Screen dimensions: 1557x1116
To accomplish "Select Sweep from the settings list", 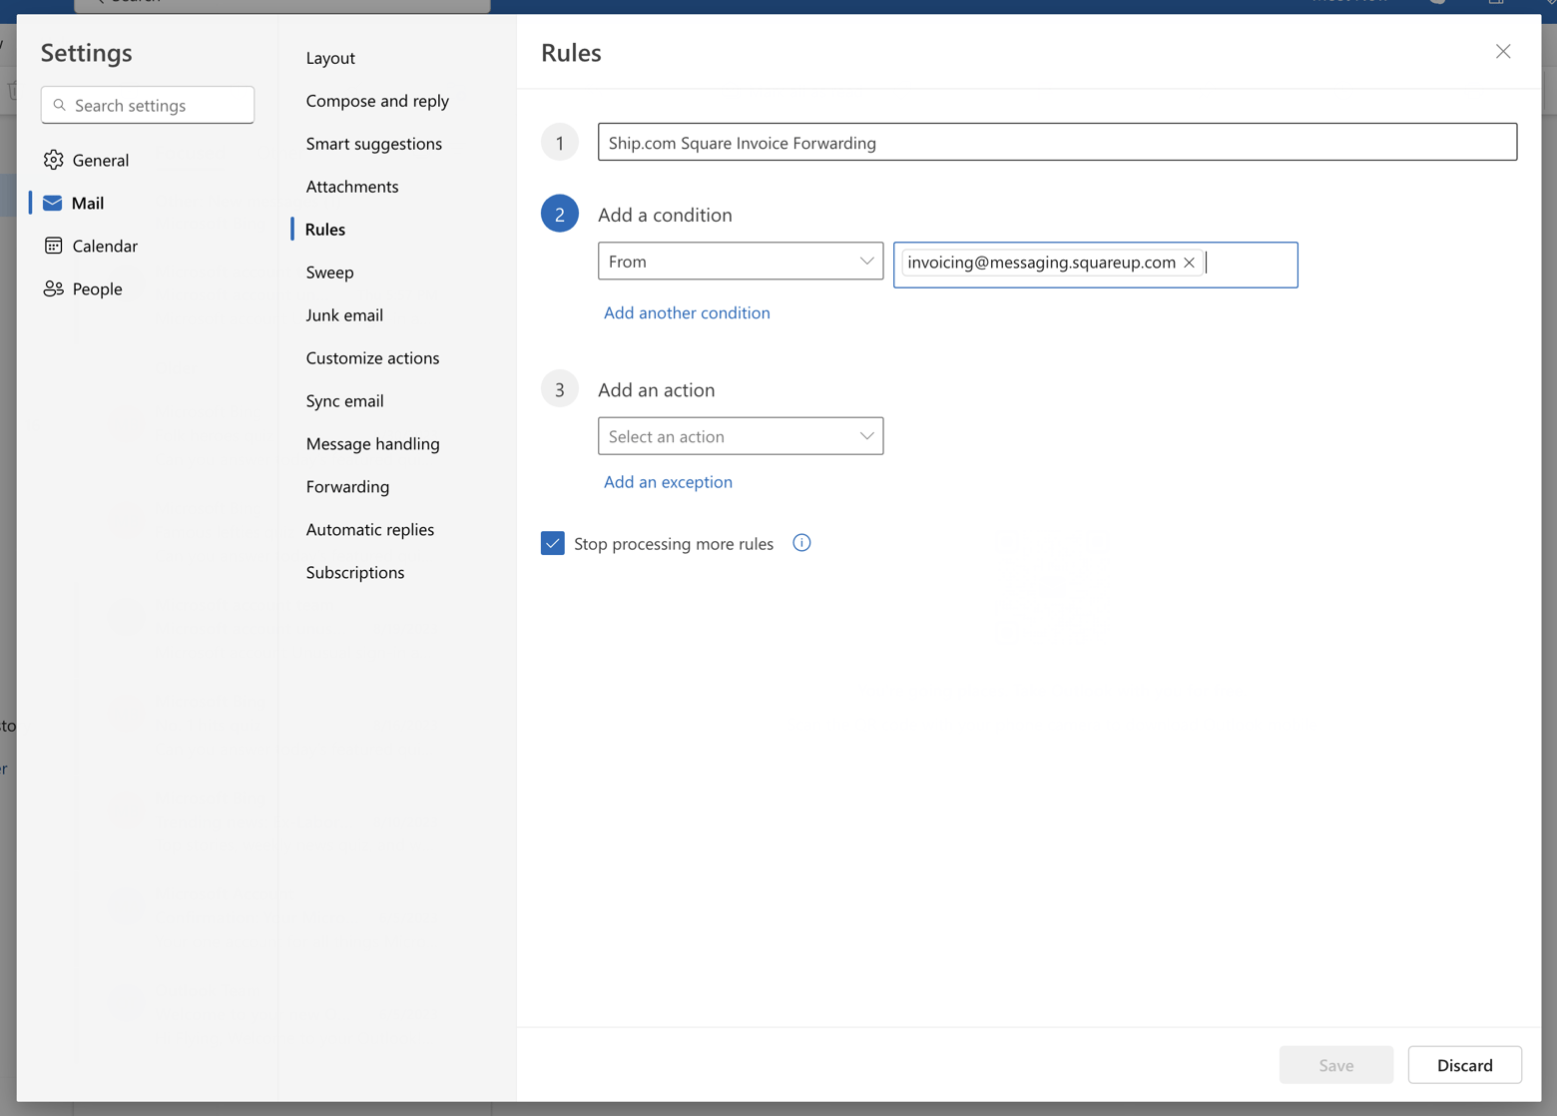I will click(x=328, y=272).
